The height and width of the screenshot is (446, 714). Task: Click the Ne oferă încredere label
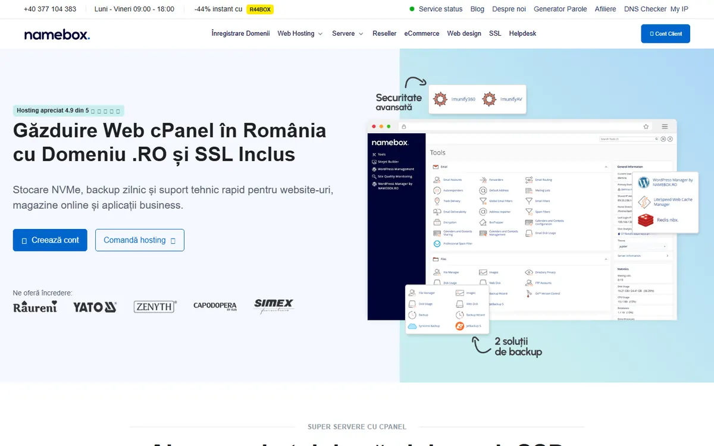[43, 293]
